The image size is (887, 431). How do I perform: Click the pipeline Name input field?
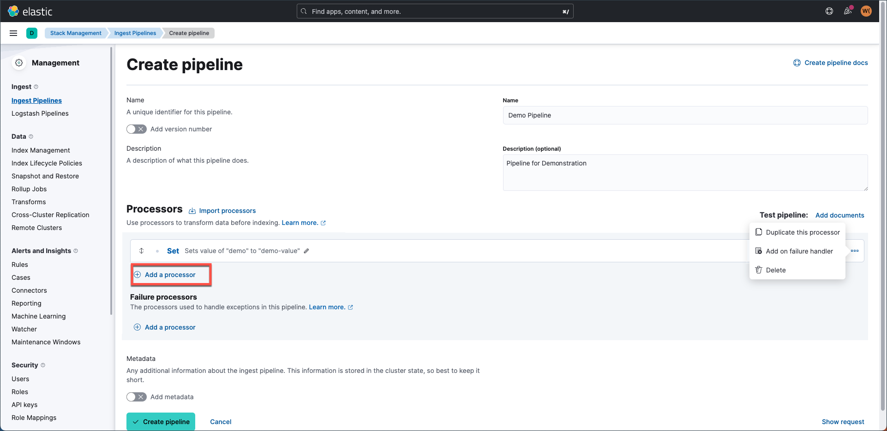point(685,115)
